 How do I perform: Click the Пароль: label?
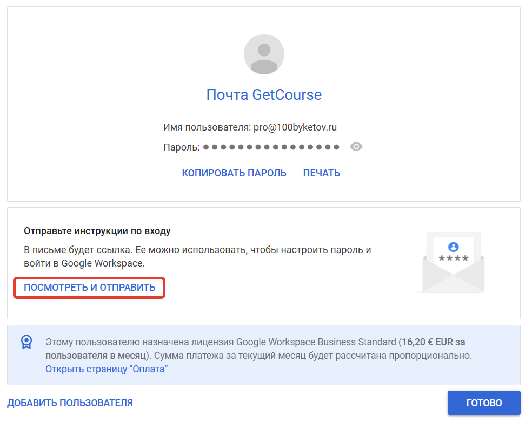coord(182,147)
